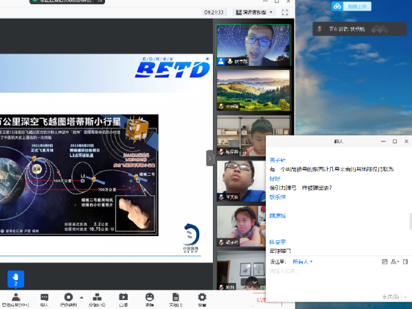Collapse the video gallery side panel
The image size is (412, 309).
tap(210, 158)
